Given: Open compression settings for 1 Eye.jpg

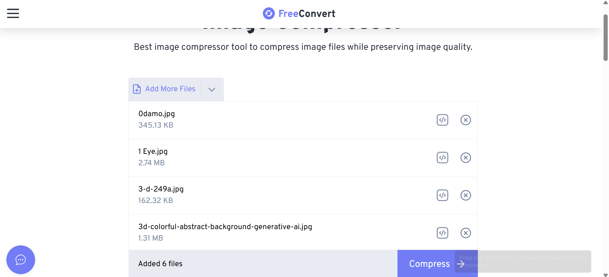Looking at the screenshot, I should tap(442, 157).
